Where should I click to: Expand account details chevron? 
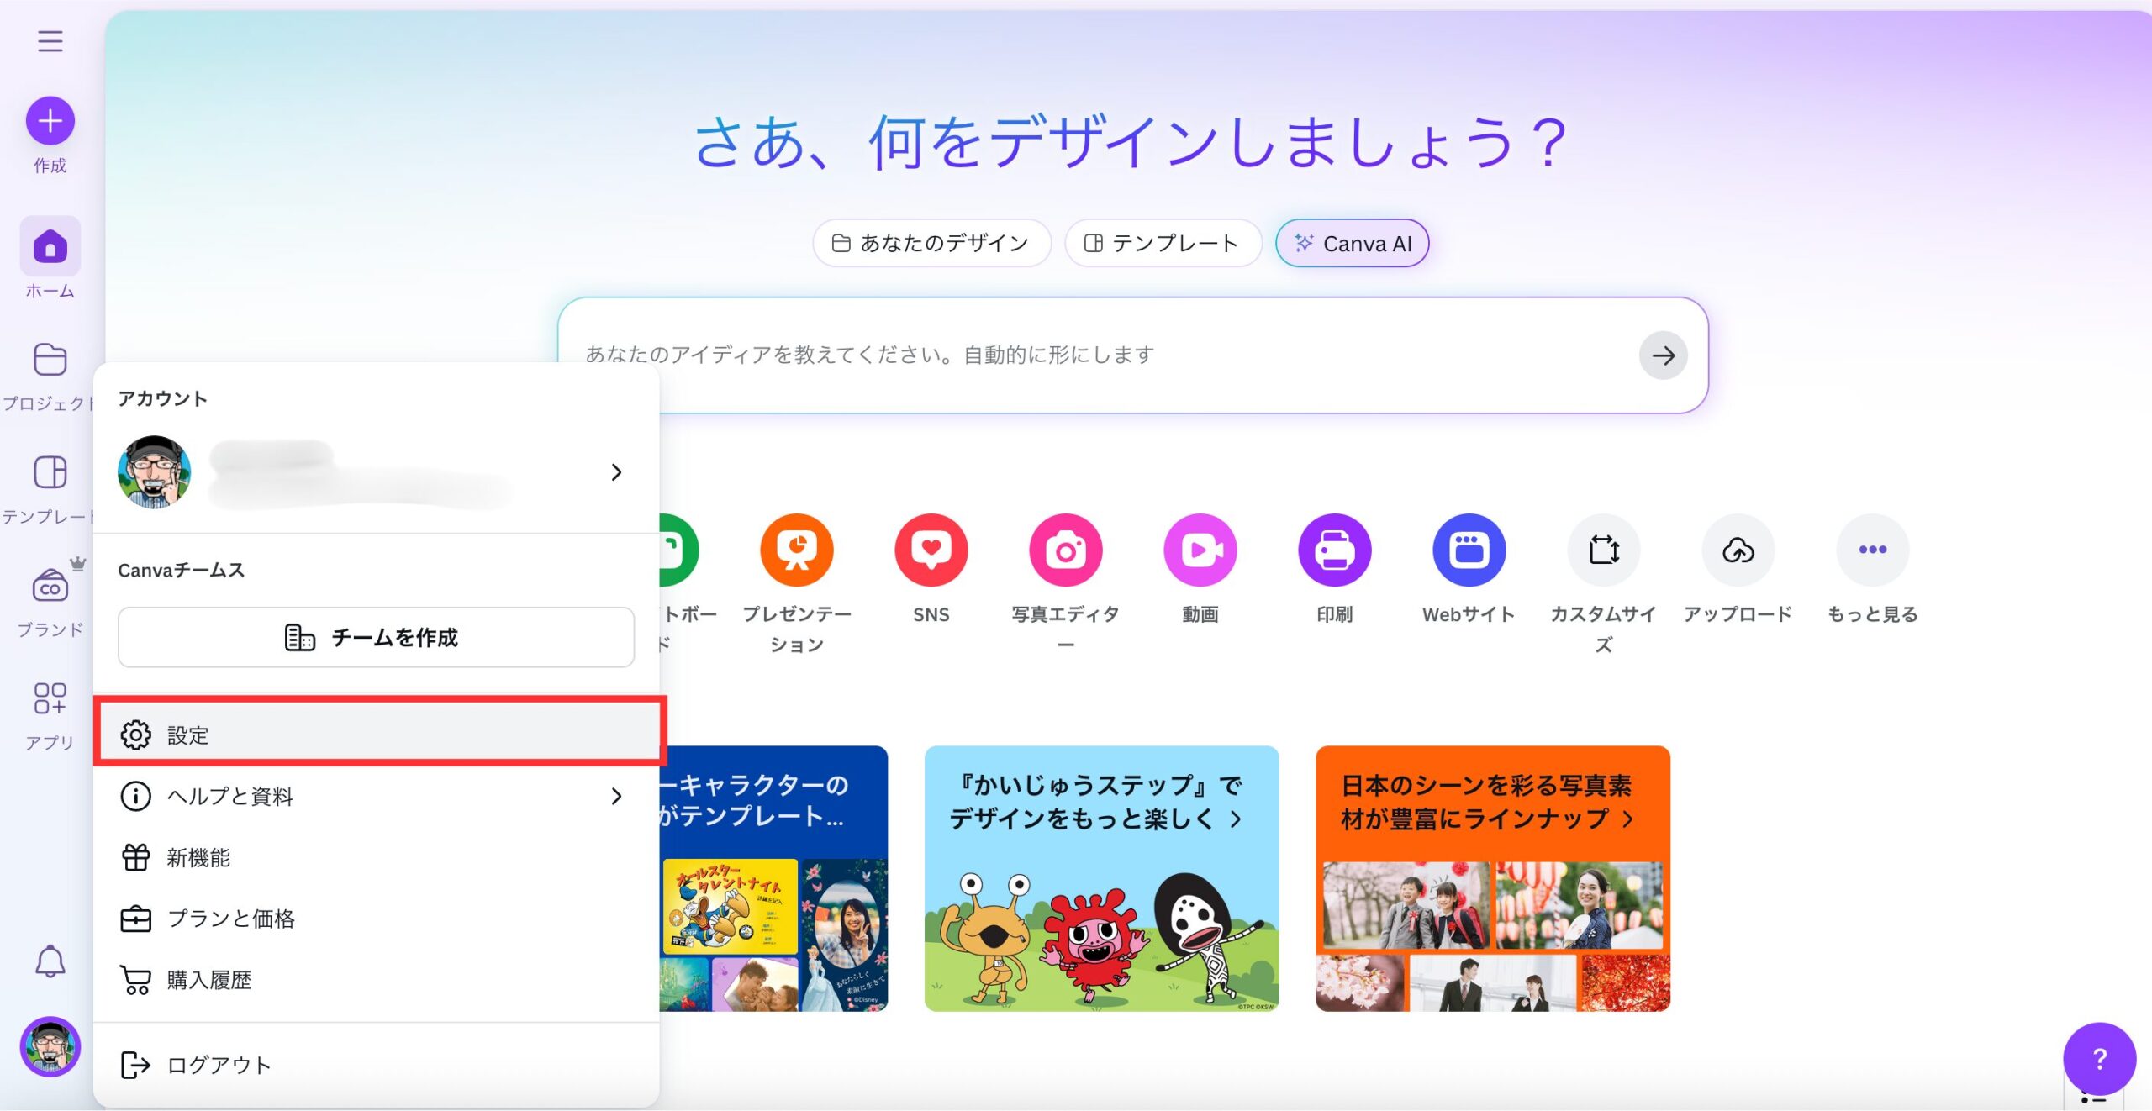(x=616, y=471)
